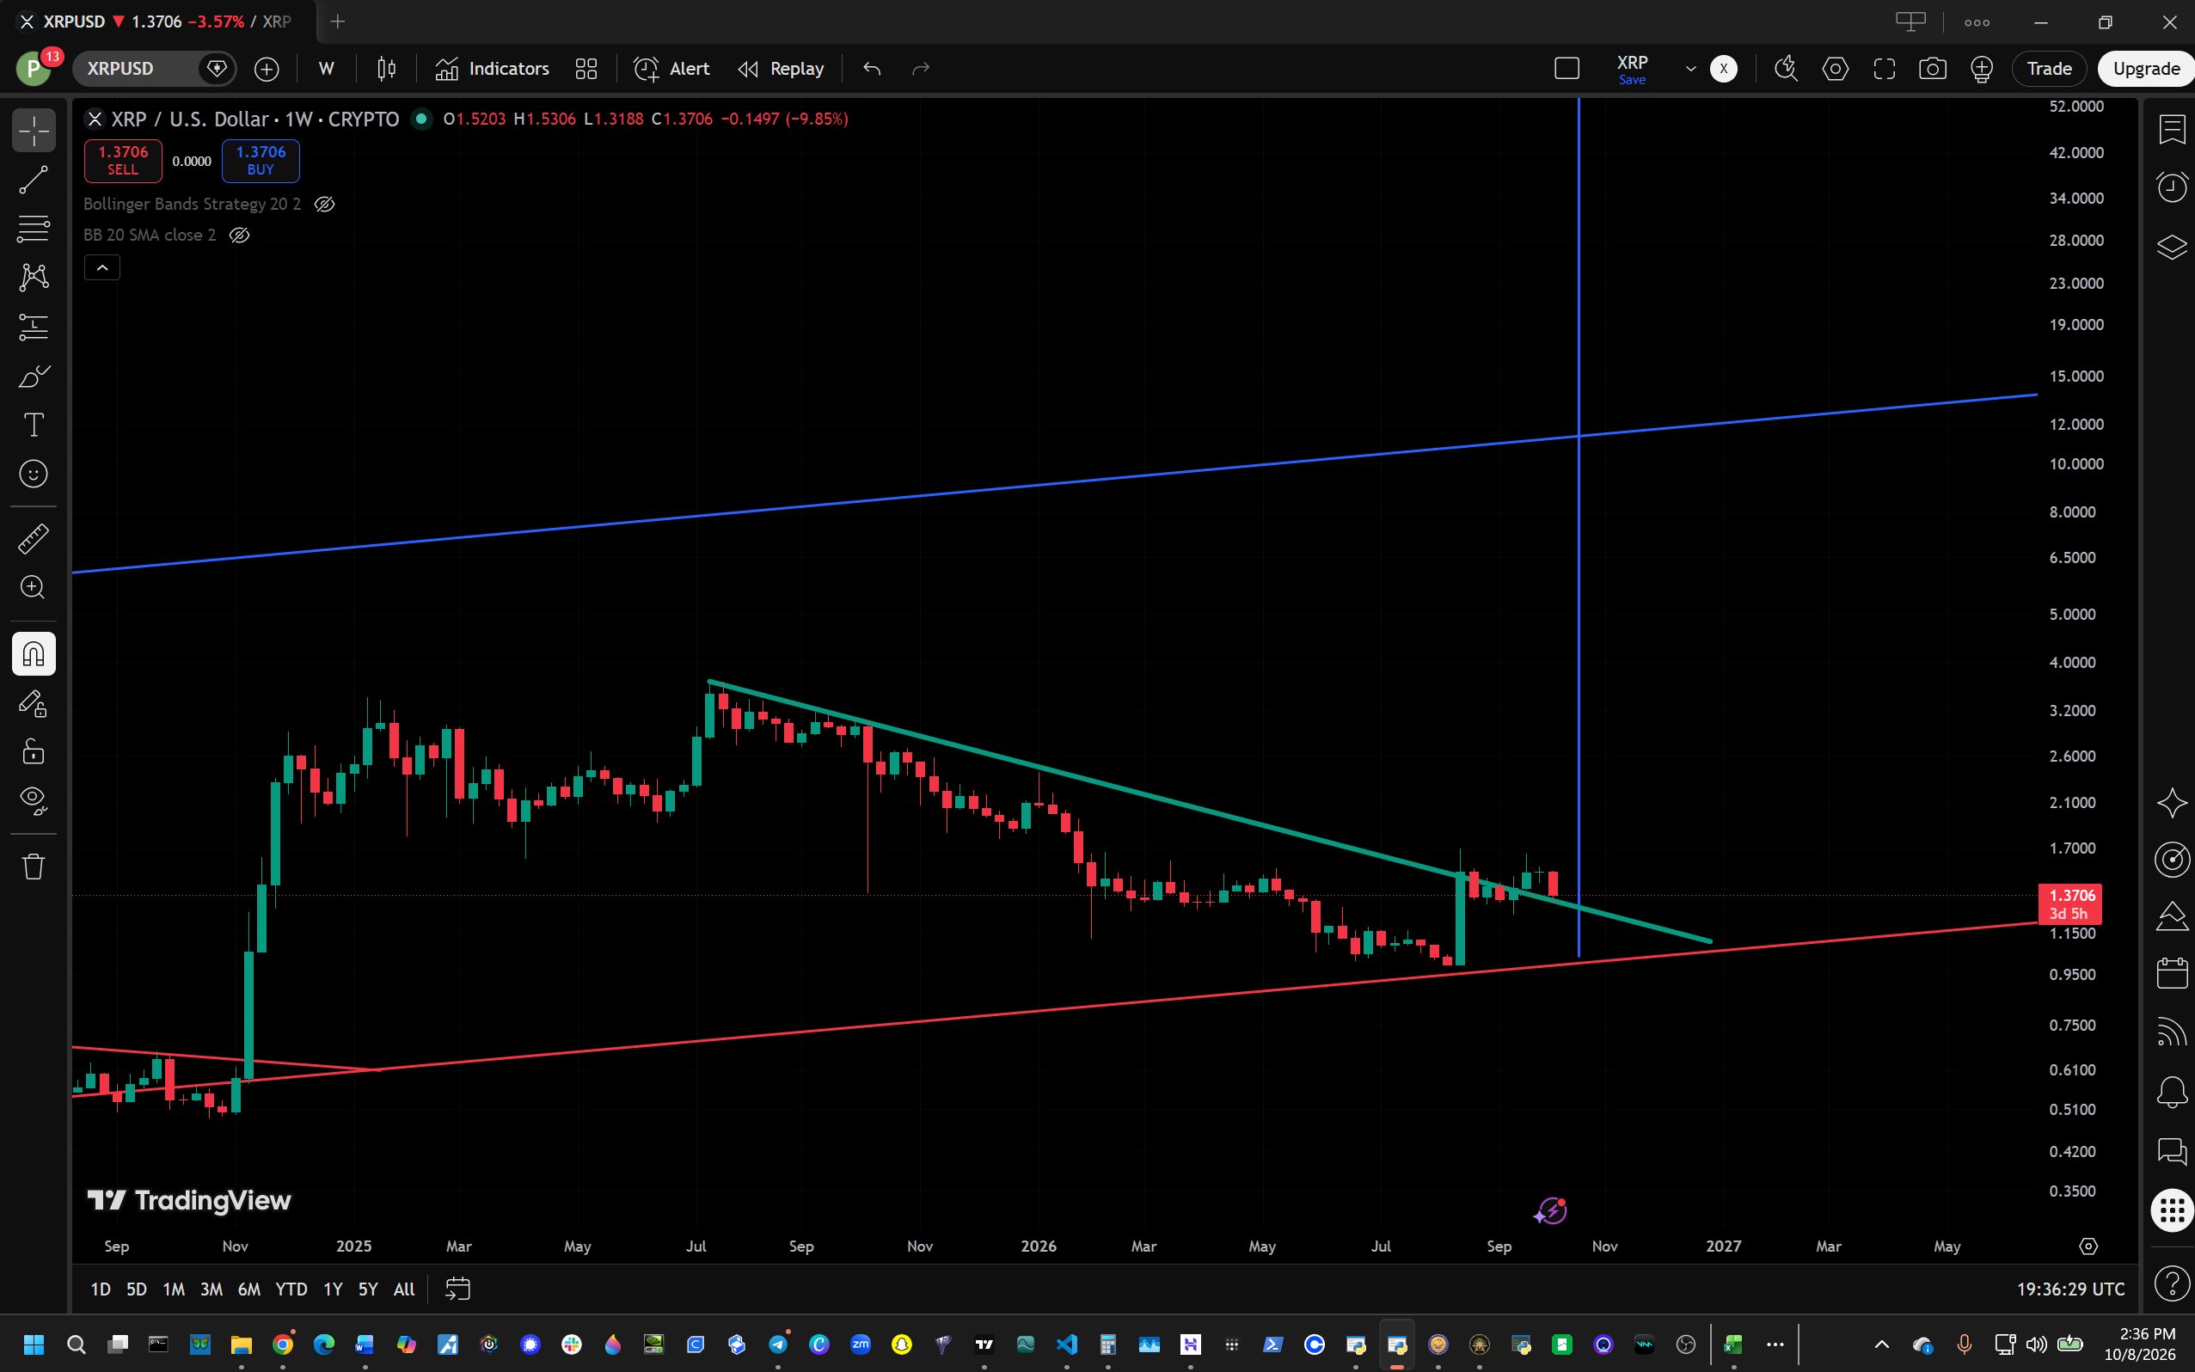
Task: Show hidden system tray icons chevron
Action: [x=1881, y=1344]
